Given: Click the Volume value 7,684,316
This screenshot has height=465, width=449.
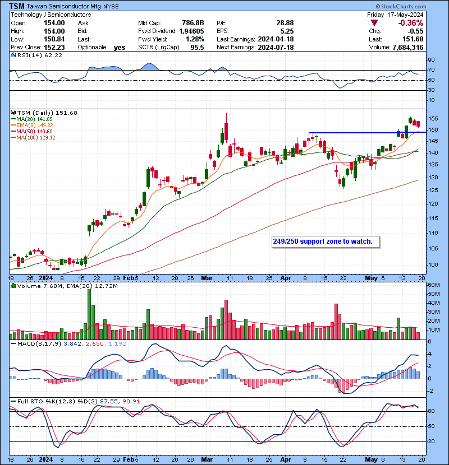Looking at the screenshot, I should (x=408, y=47).
